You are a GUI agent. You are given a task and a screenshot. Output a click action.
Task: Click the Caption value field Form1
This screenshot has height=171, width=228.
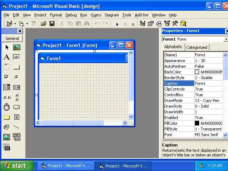(208, 83)
